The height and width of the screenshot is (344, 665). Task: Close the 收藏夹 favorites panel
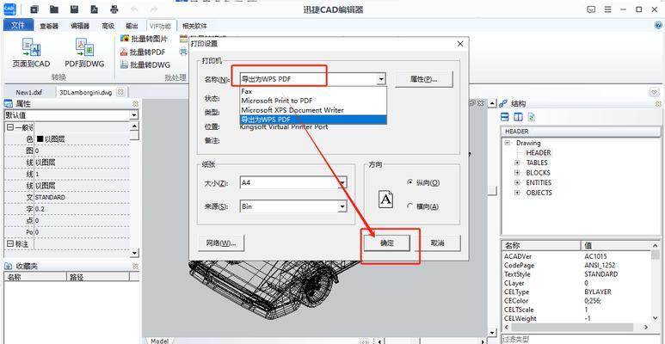pos(135,266)
